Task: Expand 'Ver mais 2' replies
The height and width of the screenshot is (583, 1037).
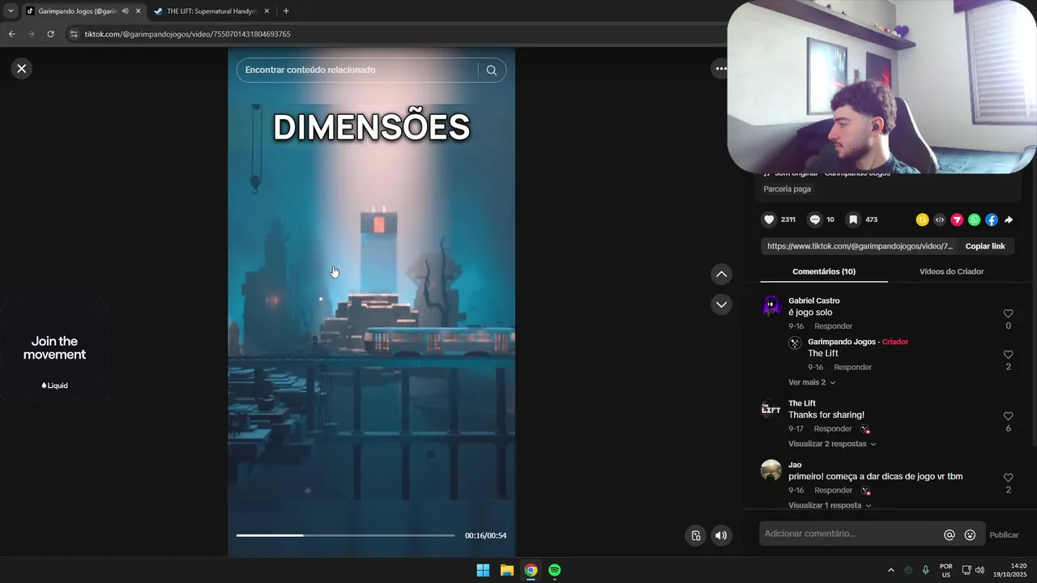Action: [812, 382]
